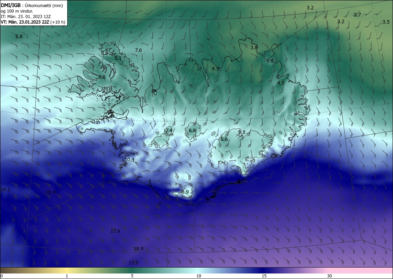Click the 6.4 value label
The width and height of the screenshot is (393, 279).
point(270,61)
